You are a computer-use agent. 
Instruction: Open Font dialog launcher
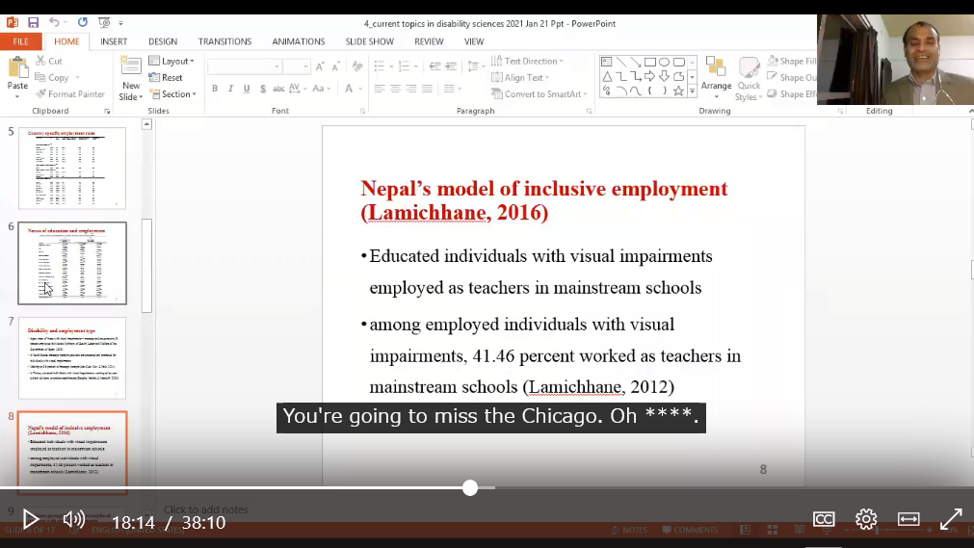click(362, 111)
